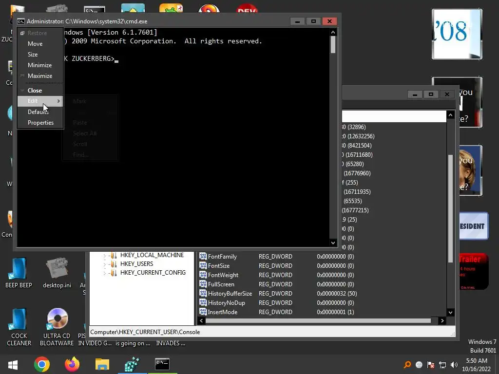
Task: Click the cmd window scroll down arrow
Action: pyautogui.click(x=333, y=243)
